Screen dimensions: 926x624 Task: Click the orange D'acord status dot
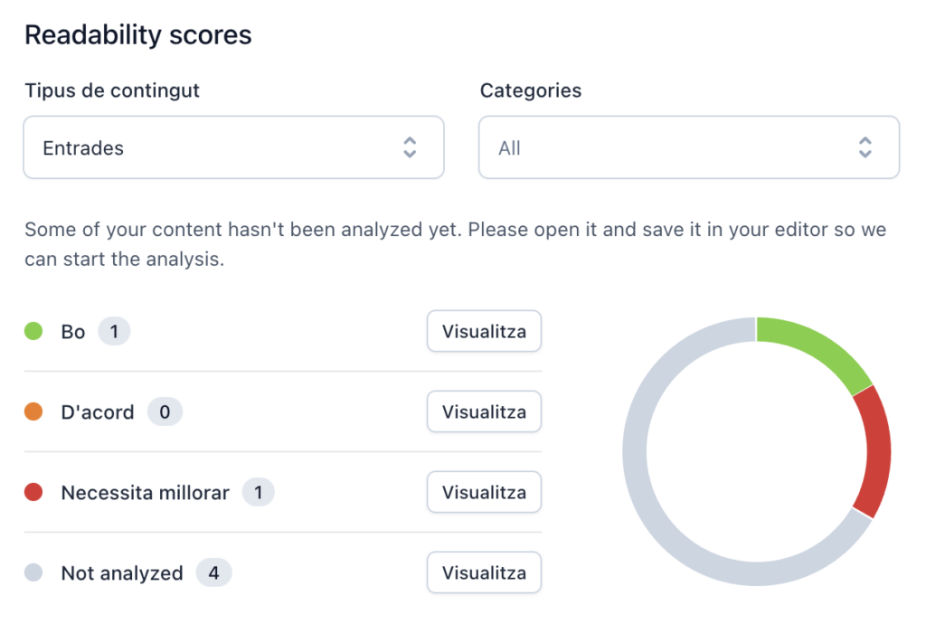(x=33, y=412)
